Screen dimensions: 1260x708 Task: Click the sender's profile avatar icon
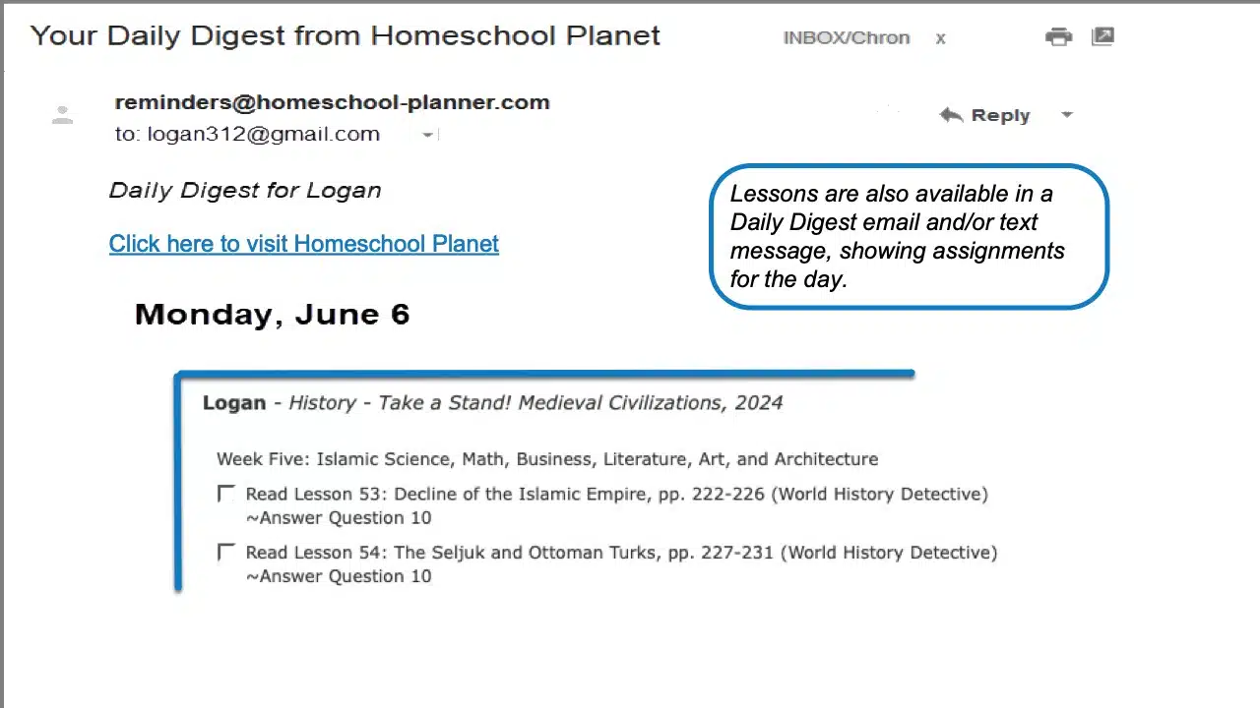coord(62,115)
